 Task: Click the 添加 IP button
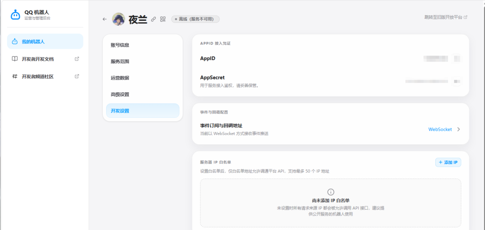(x=448, y=162)
